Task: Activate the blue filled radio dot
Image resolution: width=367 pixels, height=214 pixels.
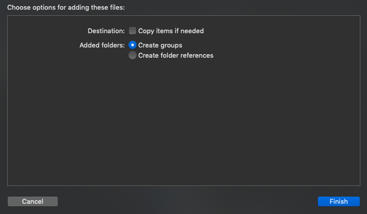Action: point(133,45)
